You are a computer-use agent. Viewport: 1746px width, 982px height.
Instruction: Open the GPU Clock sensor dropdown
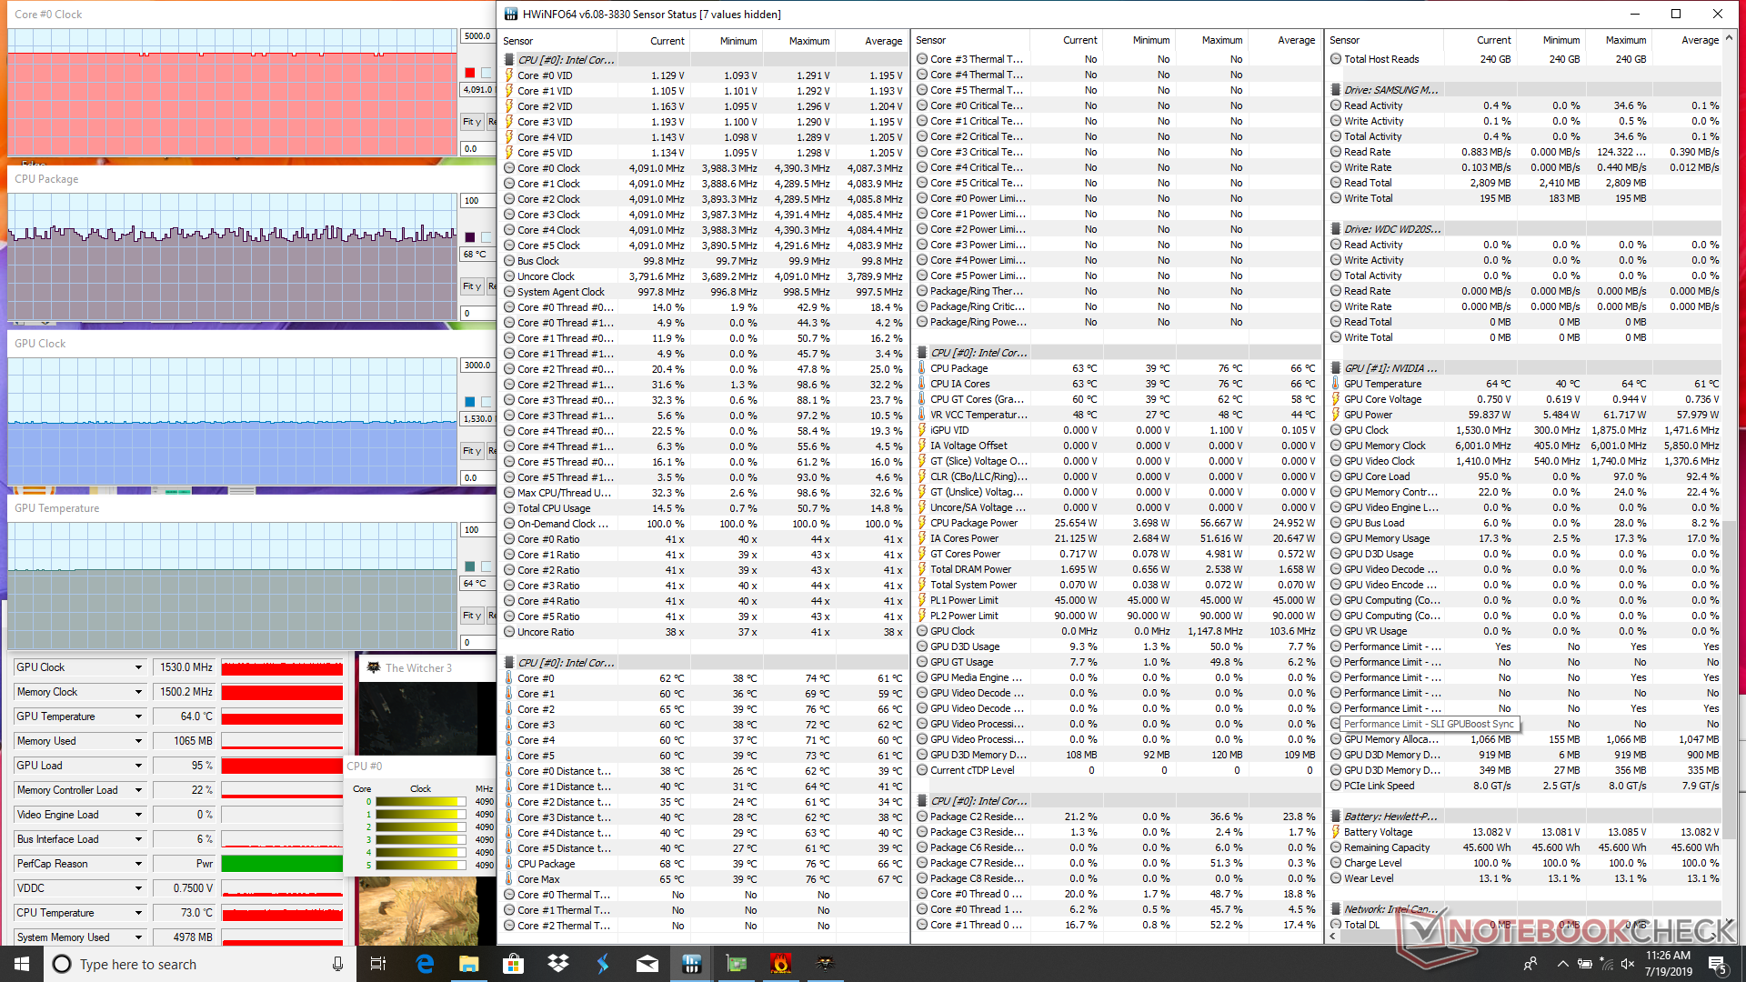point(138,667)
